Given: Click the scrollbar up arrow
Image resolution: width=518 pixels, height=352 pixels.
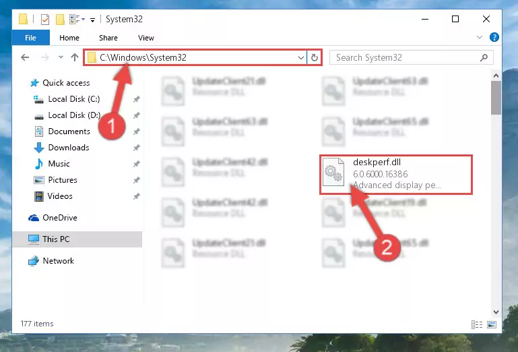Looking at the screenshot, I should tap(496, 76).
